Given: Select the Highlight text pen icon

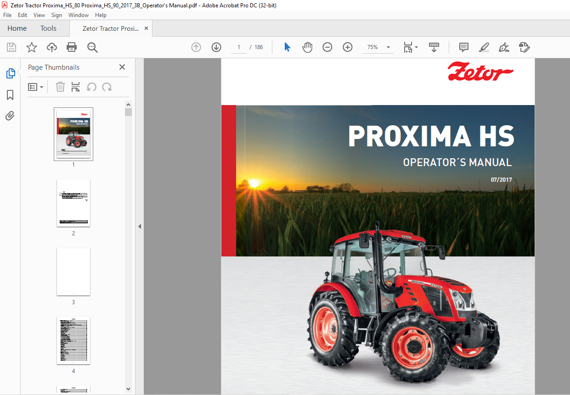Looking at the screenshot, I should [x=484, y=47].
